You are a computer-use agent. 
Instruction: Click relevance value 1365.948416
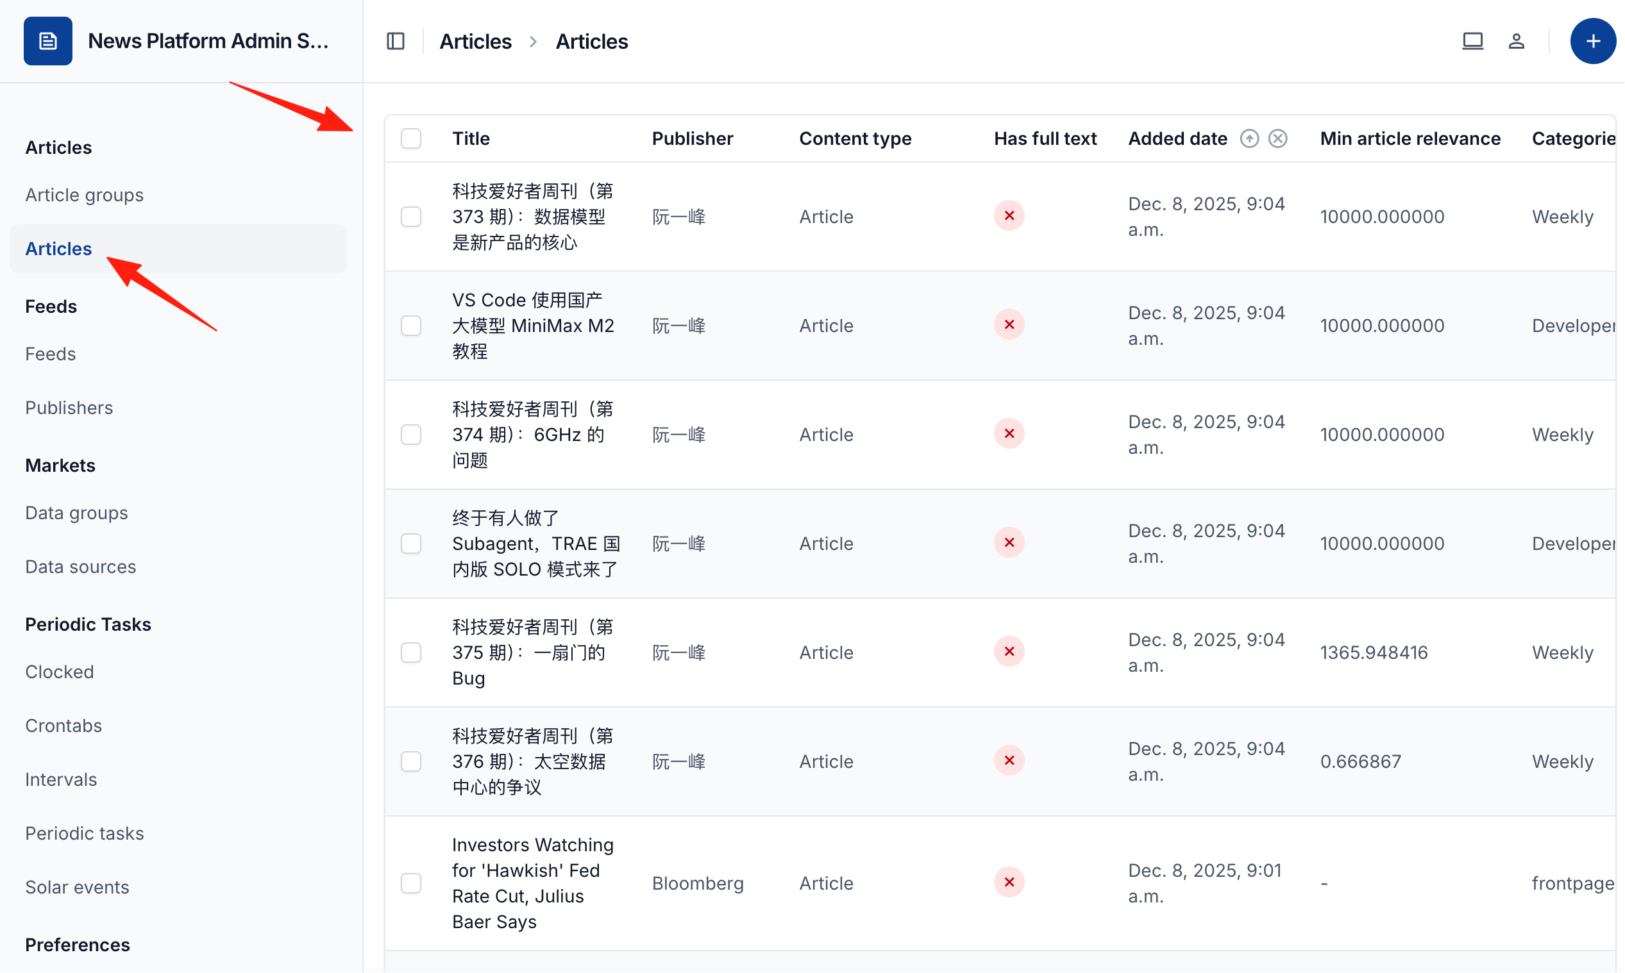point(1374,652)
